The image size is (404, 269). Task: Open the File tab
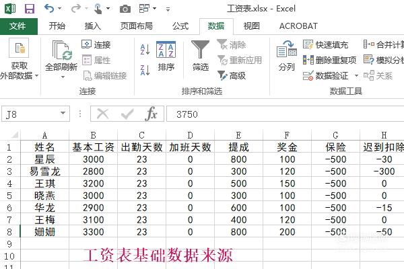18,26
